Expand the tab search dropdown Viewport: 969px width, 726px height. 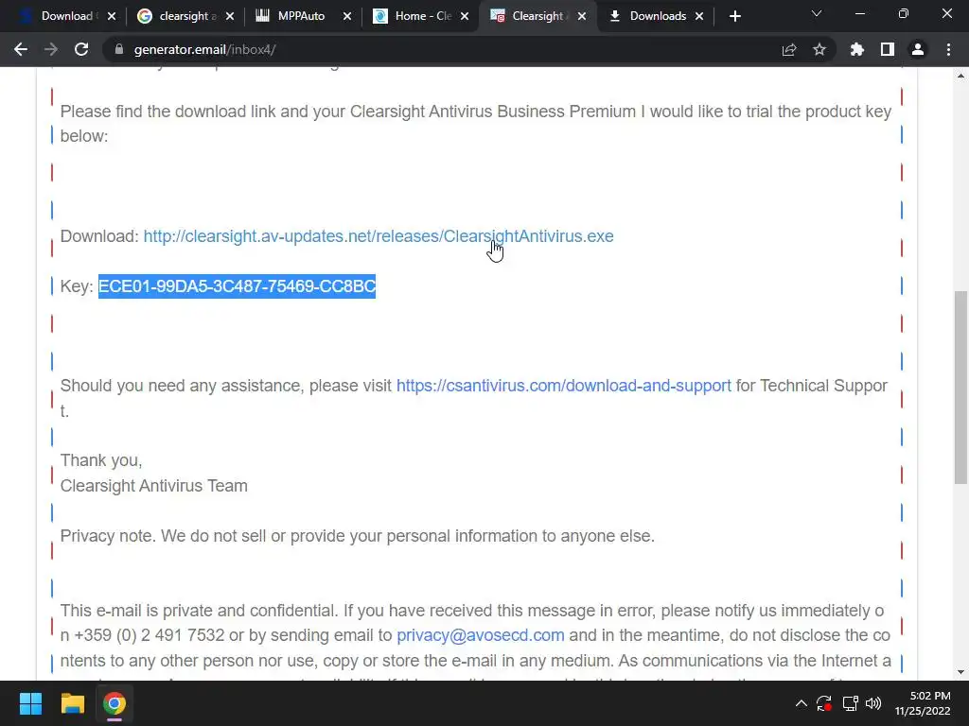(x=817, y=13)
